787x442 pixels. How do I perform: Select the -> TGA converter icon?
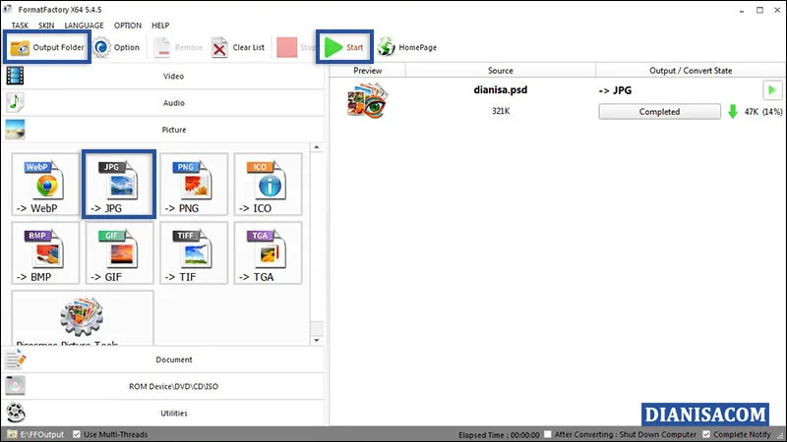click(x=268, y=253)
